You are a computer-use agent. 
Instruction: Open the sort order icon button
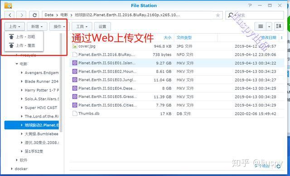(279, 26)
